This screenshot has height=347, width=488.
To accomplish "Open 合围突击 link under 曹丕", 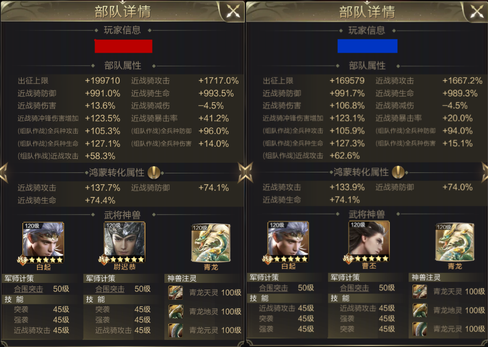I will [x=354, y=288].
